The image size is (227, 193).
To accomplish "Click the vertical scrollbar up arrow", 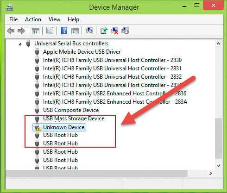I will pyautogui.click(x=218, y=44).
